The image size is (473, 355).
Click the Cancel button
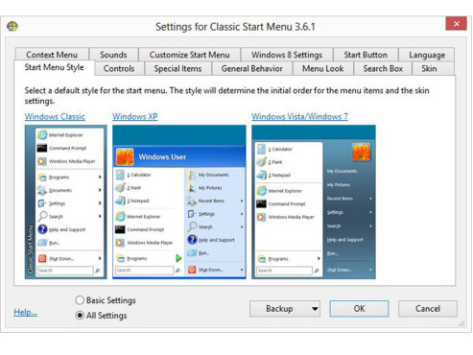[x=428, y=309]
